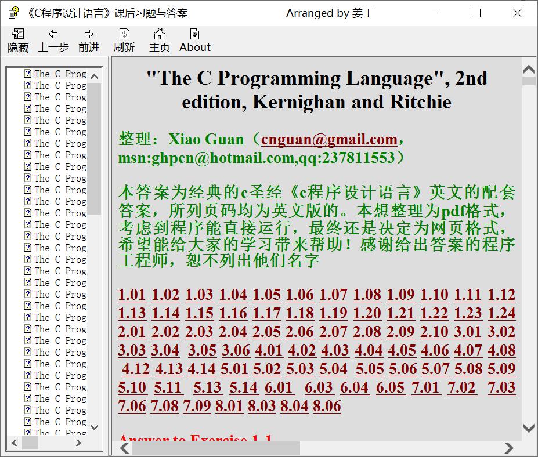Open exercise link 6.05
Screen dimensions: 538x457
pyautogui.click(x=390, y=388)
